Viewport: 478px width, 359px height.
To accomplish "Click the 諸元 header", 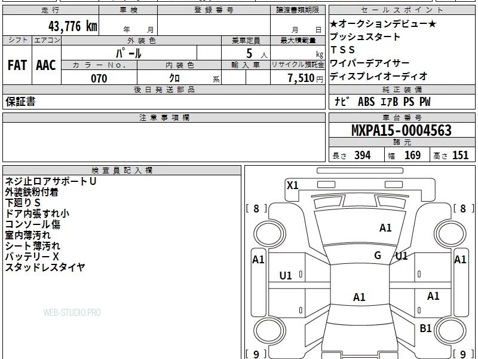I will [x=402, y=142].
